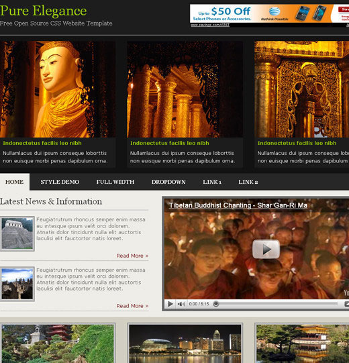Open the castle ruins news thumbnail

pyautogui.click(x=17, y=284)
